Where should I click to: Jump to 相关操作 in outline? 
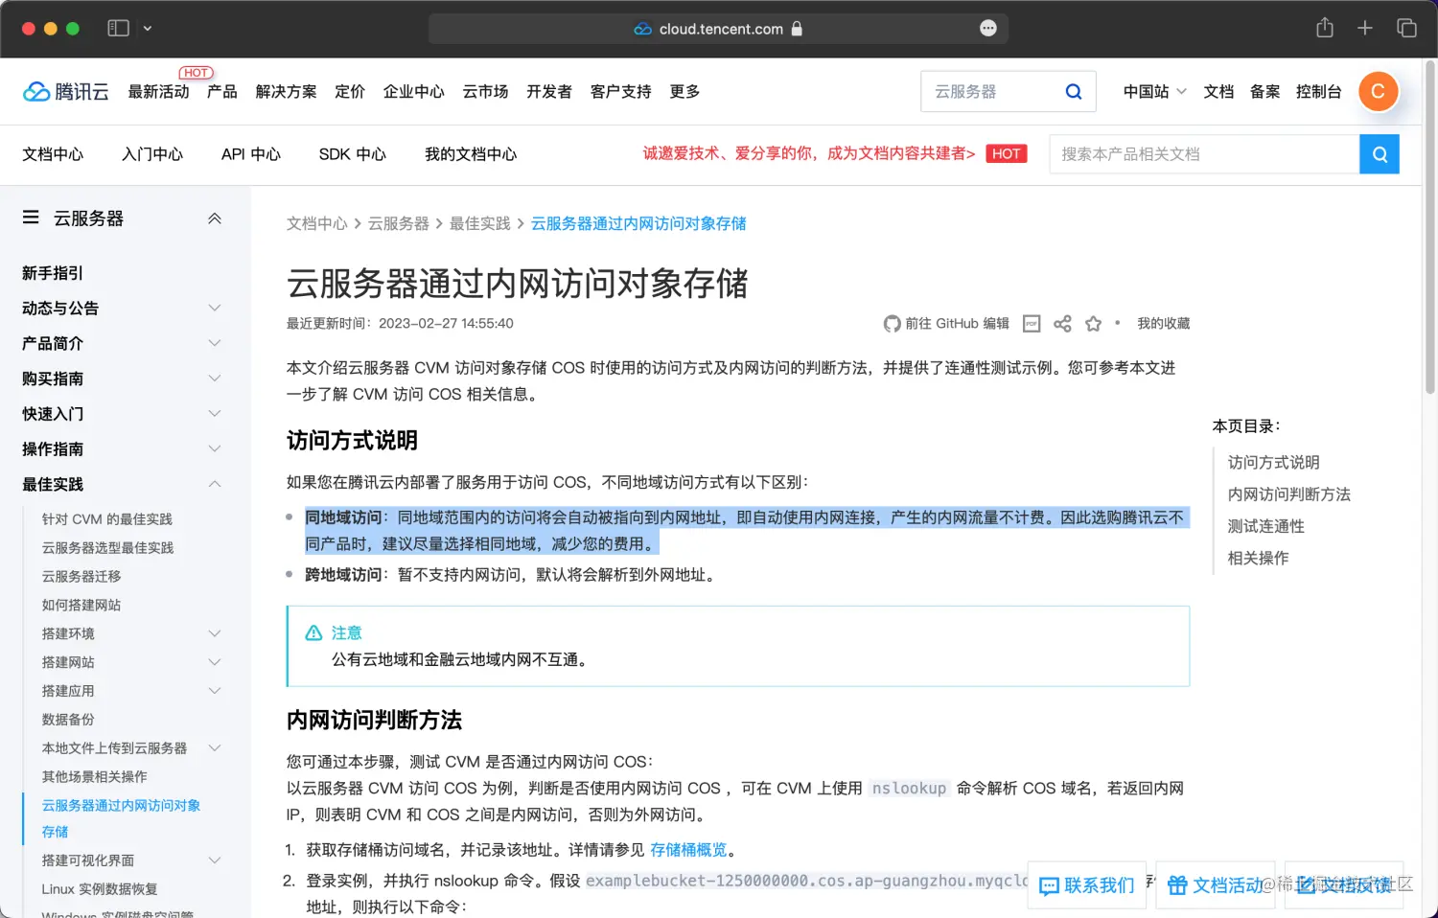pyautogui.click(x=1259, y=558)
